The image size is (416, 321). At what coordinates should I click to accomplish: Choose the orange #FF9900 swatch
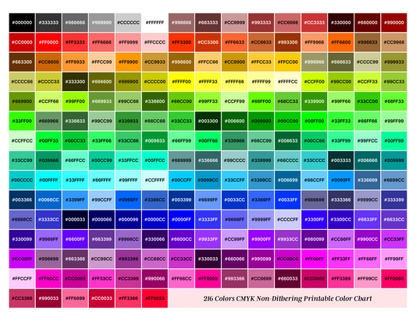pyautogui.click(x=129, y=62)
